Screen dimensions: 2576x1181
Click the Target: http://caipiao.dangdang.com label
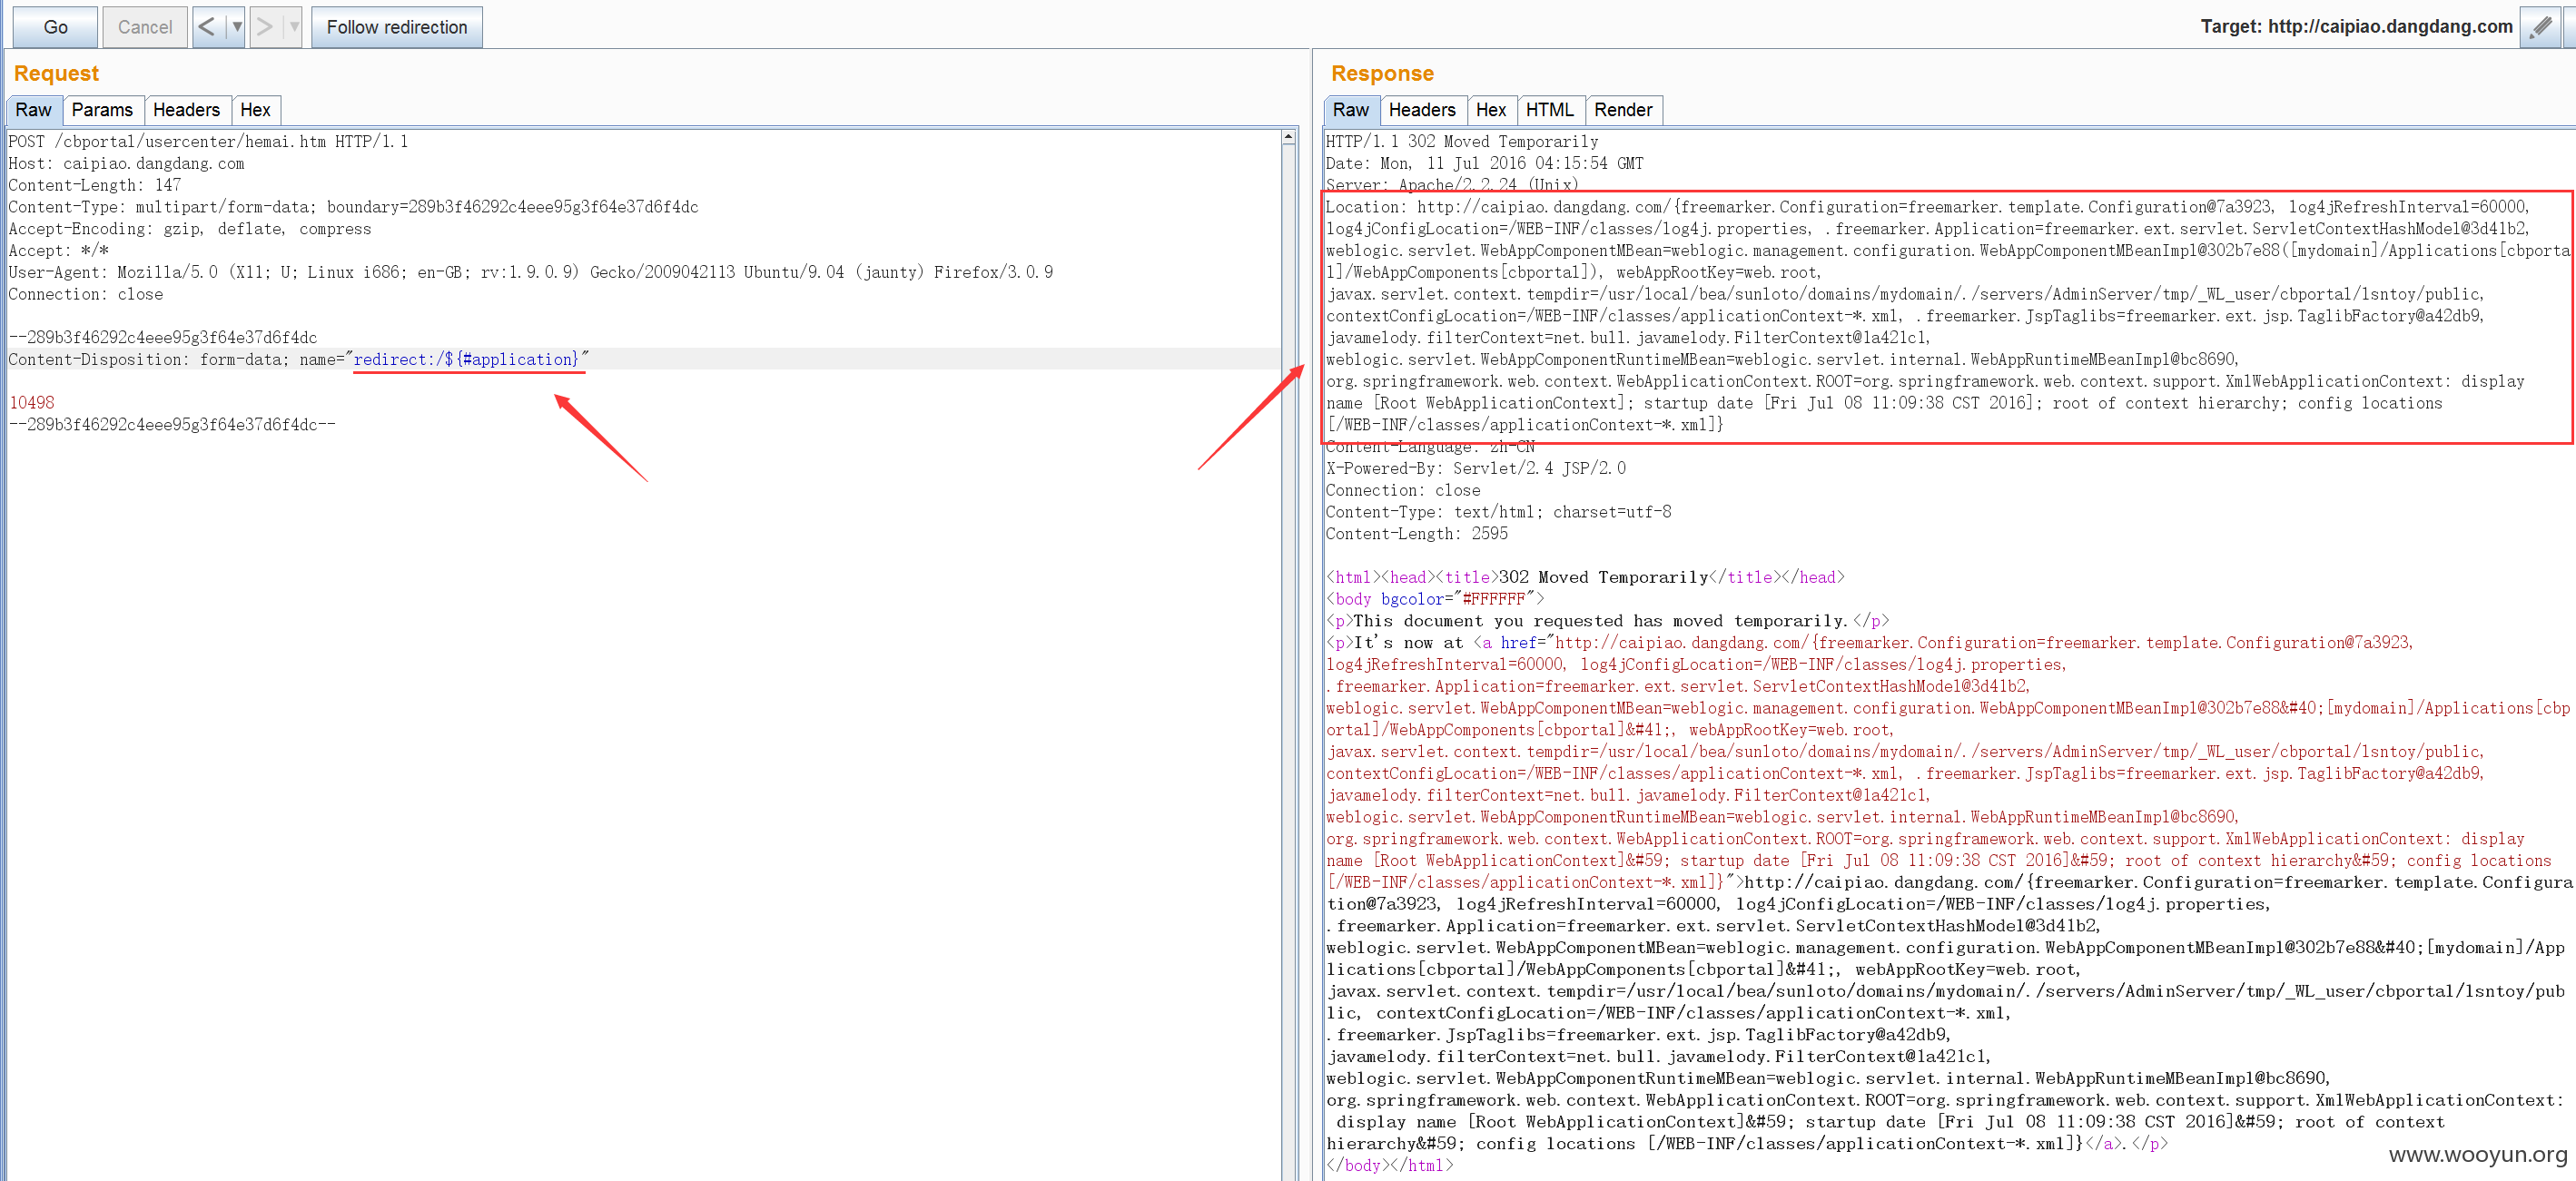point(2356,27)
